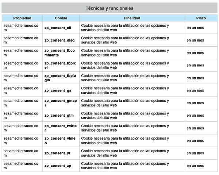Viewport: 219px width, 175px height.
Task: Click "en un mes" in the zp_consent_zp row
Action: coord(195,166)
